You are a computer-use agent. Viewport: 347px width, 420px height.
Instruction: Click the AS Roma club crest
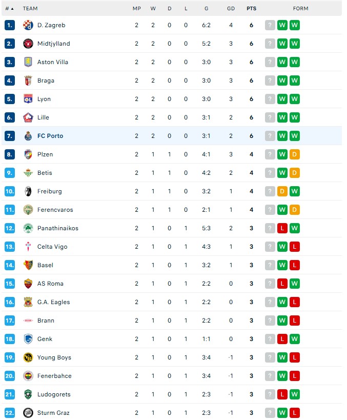[28, 284]
